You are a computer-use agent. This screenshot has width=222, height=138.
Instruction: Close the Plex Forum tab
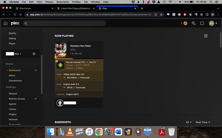(52, 8)
